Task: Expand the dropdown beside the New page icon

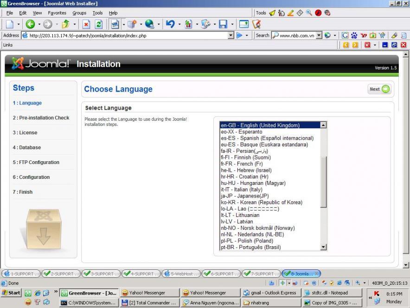Action: tap(19, 24)
